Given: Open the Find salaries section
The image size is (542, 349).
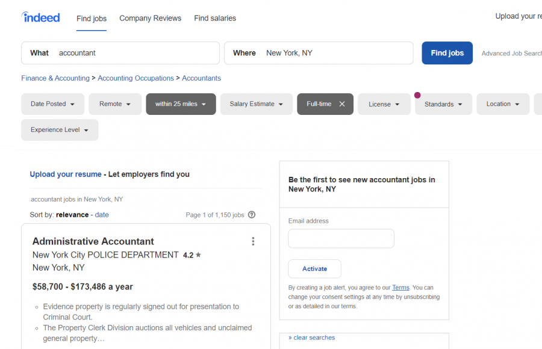Looking at the screenshot, I should pyautogui.click(x=214, y=18).
